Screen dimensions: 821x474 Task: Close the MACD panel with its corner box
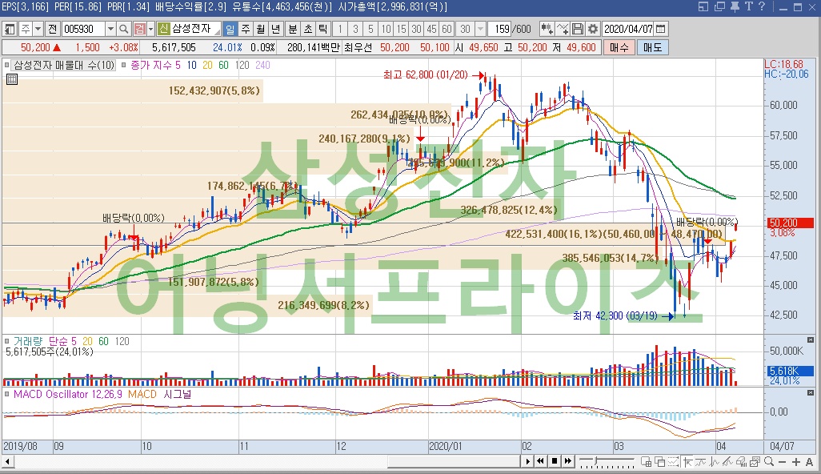pyautogui.click(x=811, y=392)
